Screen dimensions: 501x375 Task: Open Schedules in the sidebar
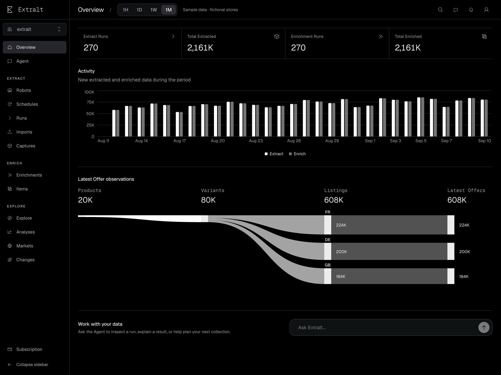[34, 104]
